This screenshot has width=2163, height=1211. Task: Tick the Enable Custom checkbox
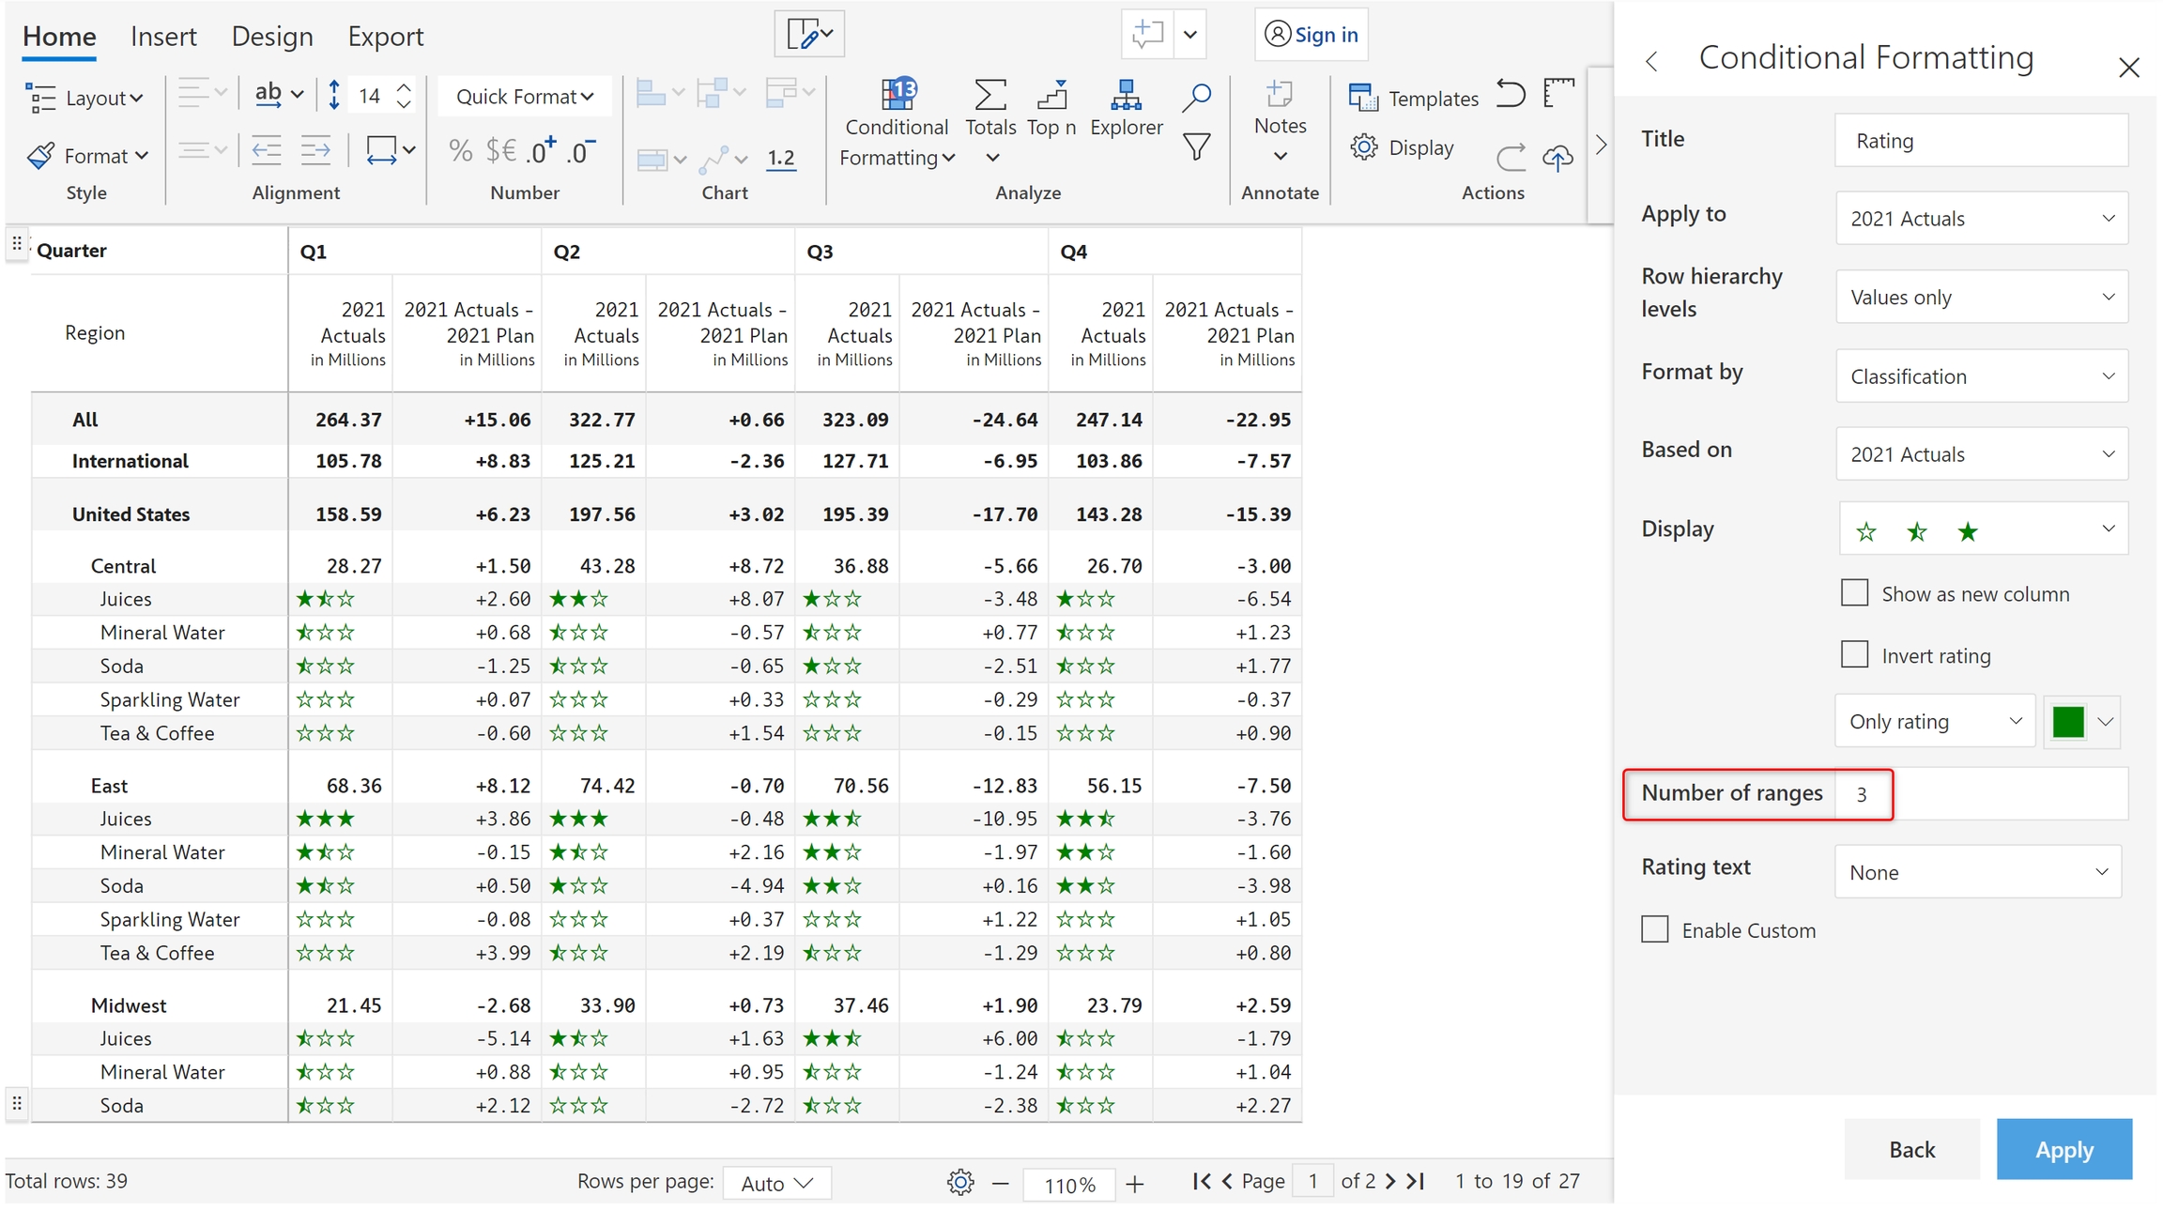[1655, 929]
